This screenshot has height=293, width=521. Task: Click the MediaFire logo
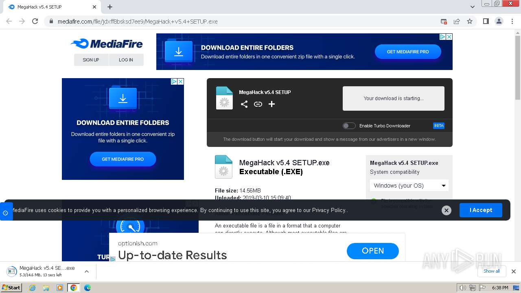point(107,44)
